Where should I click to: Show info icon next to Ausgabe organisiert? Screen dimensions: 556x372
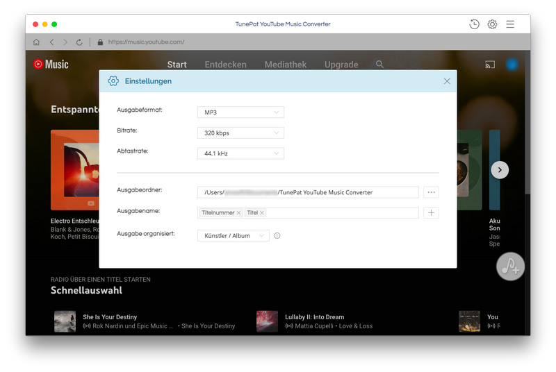[x=277, y=236]
